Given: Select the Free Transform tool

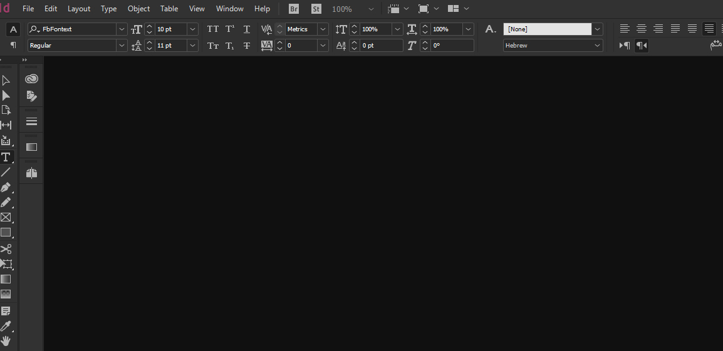Looking at the screenshot, I should (x=6, y=264).
